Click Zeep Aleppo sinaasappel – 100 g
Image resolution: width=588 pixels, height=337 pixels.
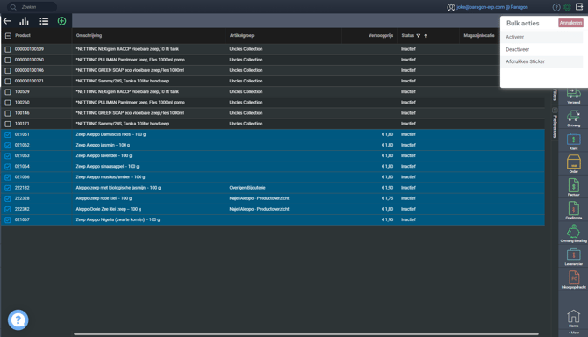pyautogui.click(x=107, y=167)
